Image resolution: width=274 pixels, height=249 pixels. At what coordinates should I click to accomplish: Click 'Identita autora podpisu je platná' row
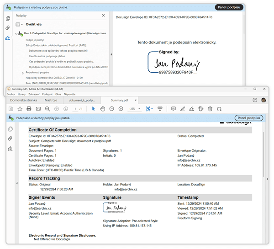click(47, 56)
